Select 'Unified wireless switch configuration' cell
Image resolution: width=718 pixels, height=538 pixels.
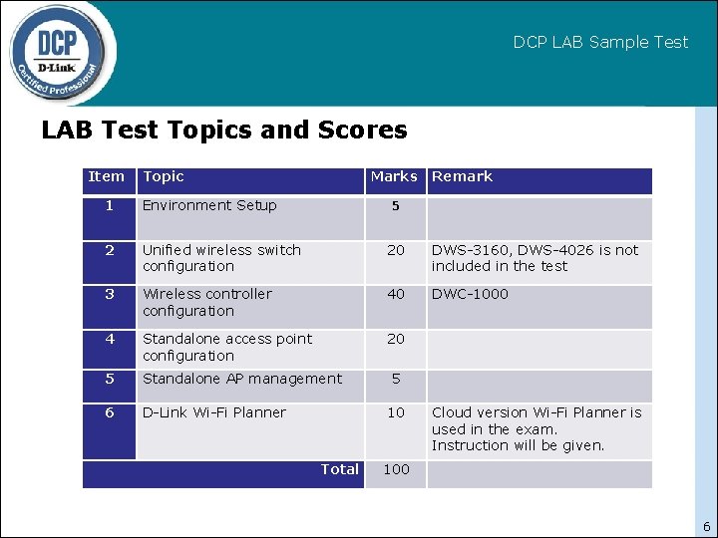coord(250,263)
